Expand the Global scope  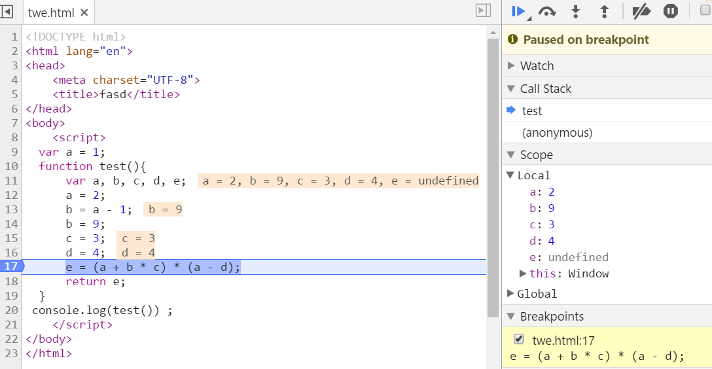(x=510, y=294)
